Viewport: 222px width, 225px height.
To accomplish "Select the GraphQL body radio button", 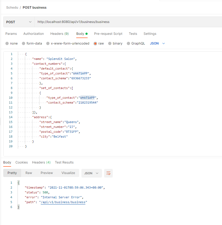I will pyautogui.click(x=128, y=43).
